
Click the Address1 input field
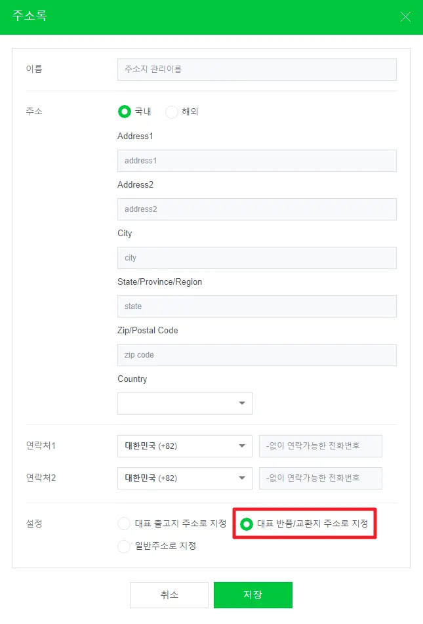(x=256, y=161)
